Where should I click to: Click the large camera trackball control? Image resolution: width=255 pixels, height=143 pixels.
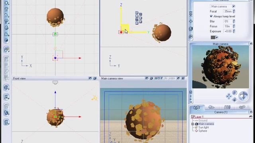(243, 96)
